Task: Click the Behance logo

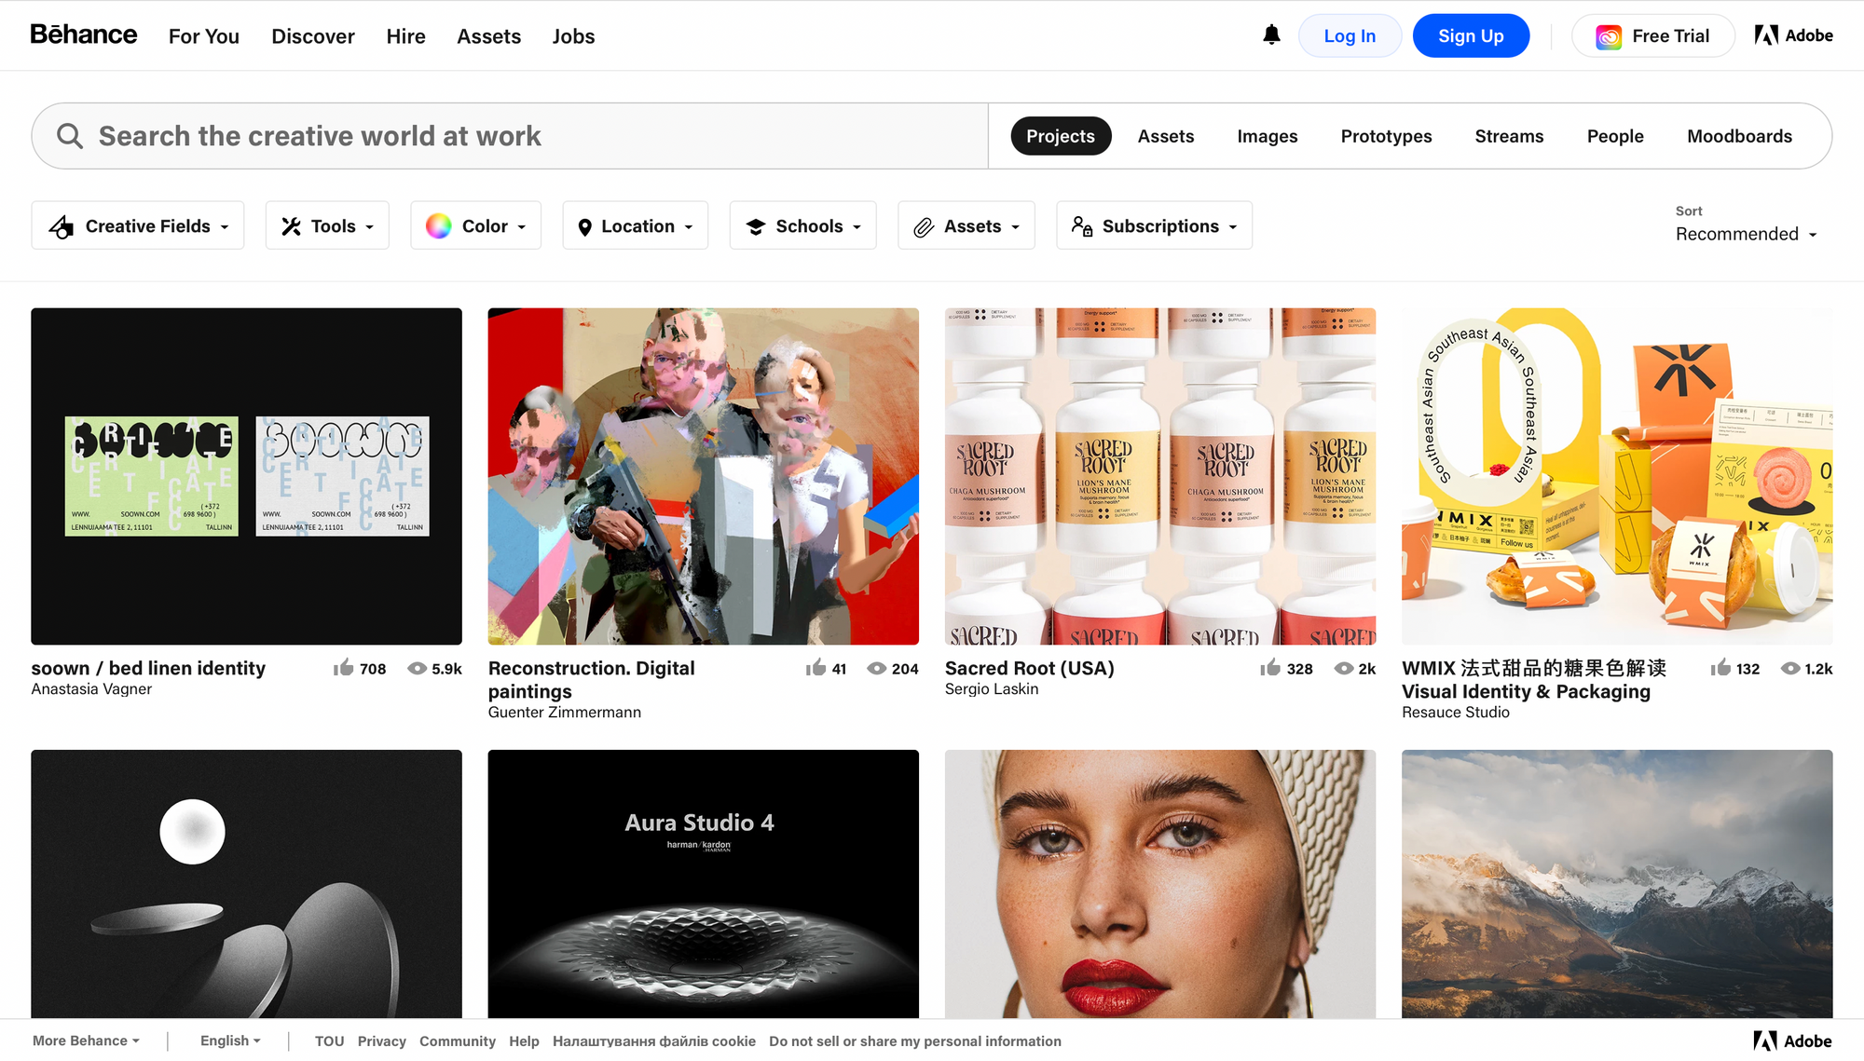Action: point(84,35)
